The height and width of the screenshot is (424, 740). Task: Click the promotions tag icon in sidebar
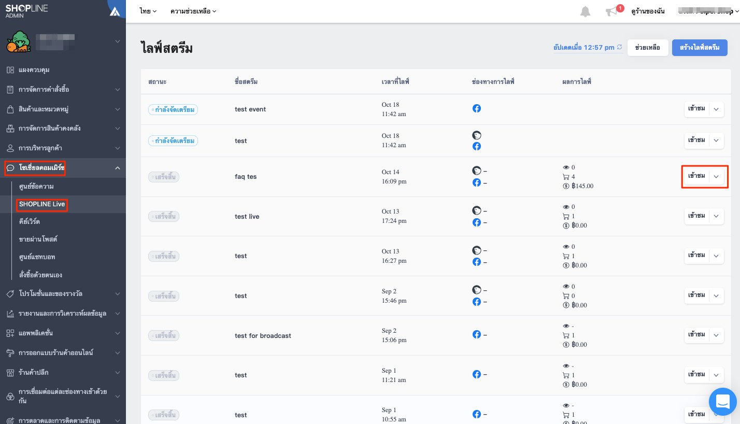pos(10,294)
